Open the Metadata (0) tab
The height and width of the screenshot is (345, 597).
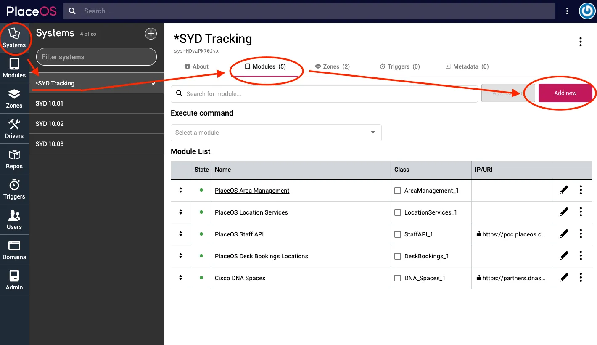pos(467,66)
